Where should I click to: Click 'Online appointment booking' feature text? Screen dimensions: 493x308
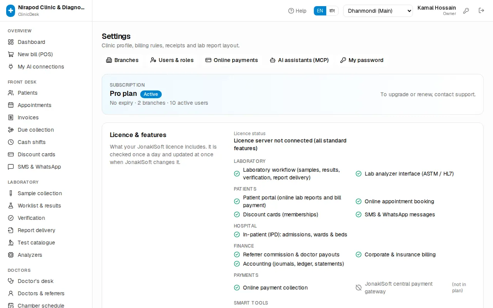click(399, 201)
